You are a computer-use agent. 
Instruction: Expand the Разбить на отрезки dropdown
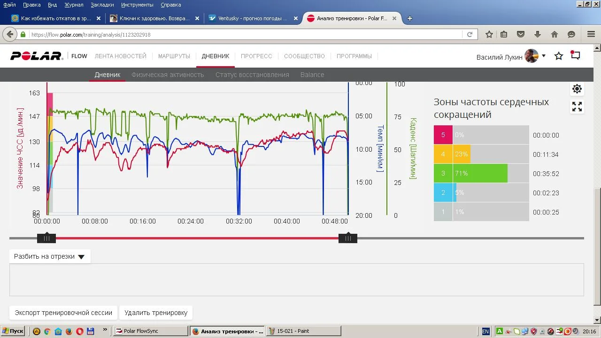[49, 256]
